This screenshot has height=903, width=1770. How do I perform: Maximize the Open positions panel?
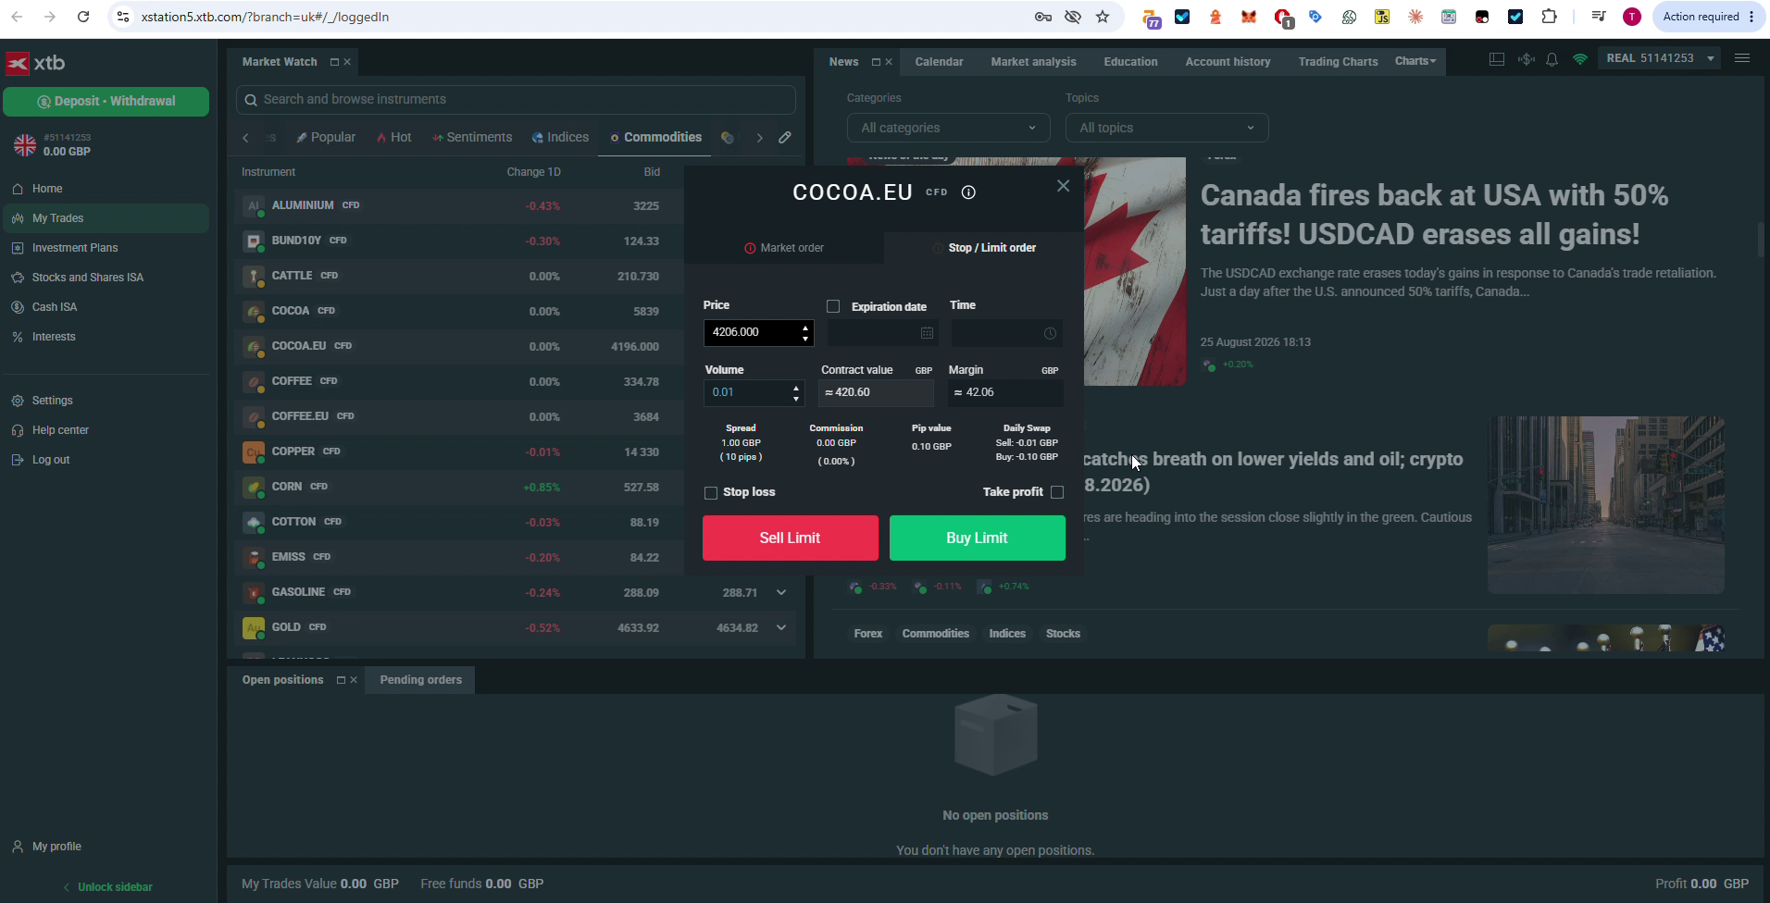pos(341,680)
